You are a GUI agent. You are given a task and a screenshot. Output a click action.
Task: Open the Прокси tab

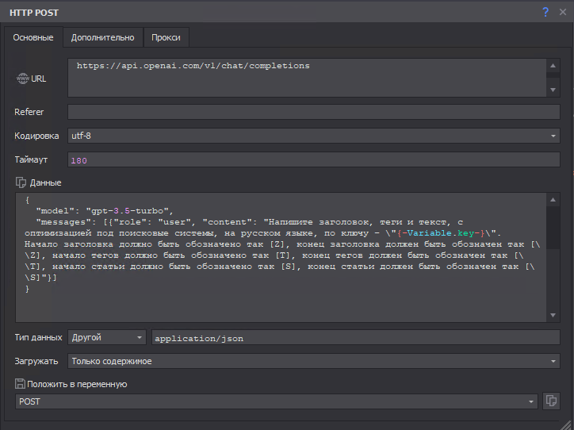(166, 37)
